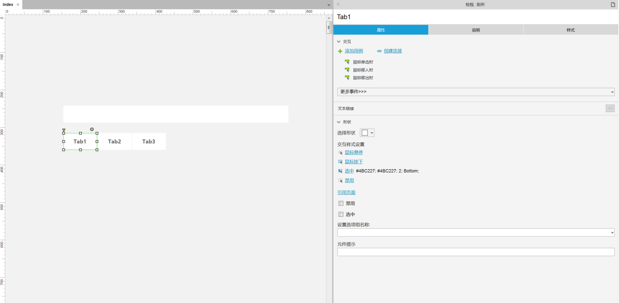Open the 选择形状 shape dropdown
This screenshot has height=303, width=619.
tap(367, 133)
